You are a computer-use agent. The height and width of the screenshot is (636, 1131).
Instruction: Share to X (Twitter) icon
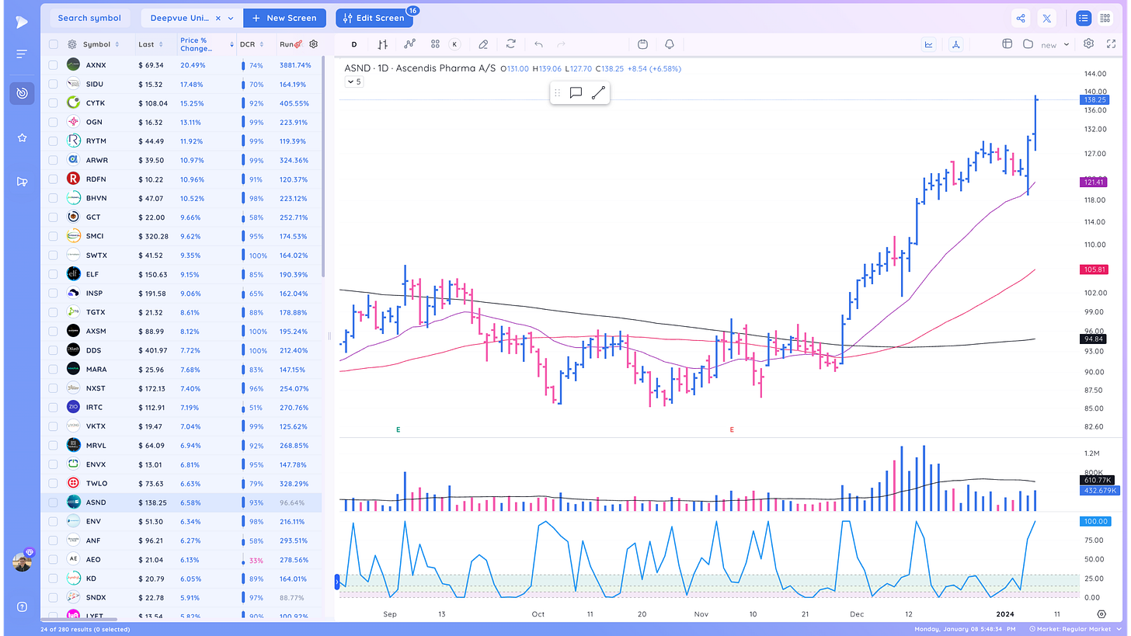click(x=1046, y=19)
